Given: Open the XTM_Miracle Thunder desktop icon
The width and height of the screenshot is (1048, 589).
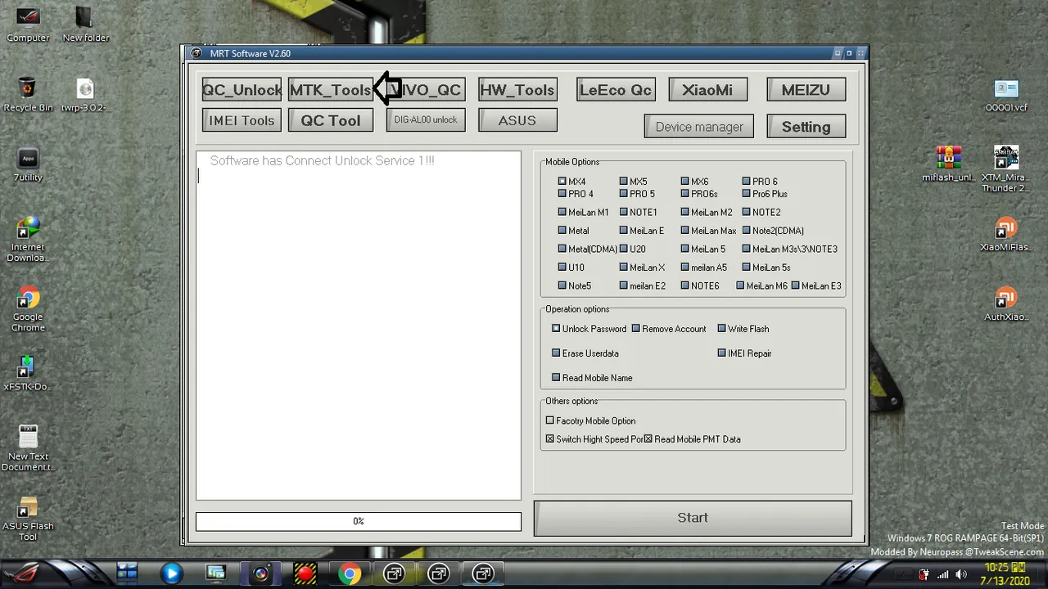Looking at the screenshot, I should point(1006,169).
